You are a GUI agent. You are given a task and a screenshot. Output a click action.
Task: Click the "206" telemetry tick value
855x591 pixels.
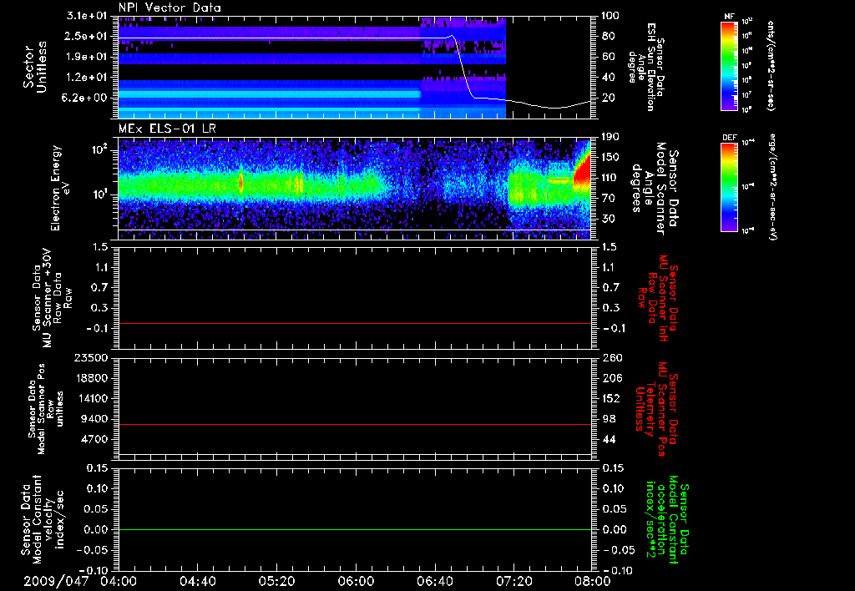pyautogui.click(x=611, y=378)
